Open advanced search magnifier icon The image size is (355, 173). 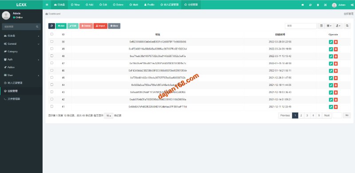(347, 26)
